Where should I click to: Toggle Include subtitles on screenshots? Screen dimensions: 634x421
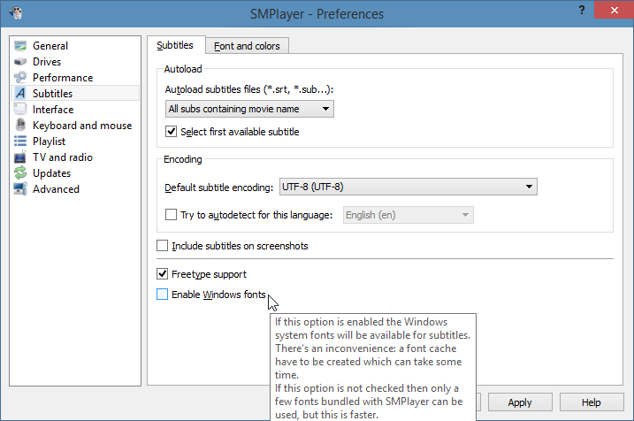(162, 246)
